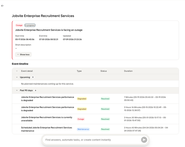
Task: Open the 2 Hours 16 Minutes degraded event
Action: [x=96, y=109]
